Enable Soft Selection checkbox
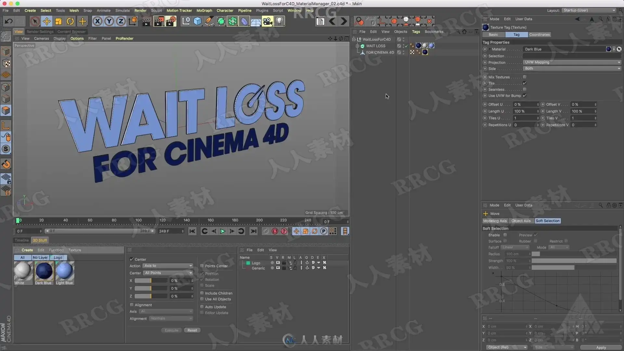 [505, 235]
